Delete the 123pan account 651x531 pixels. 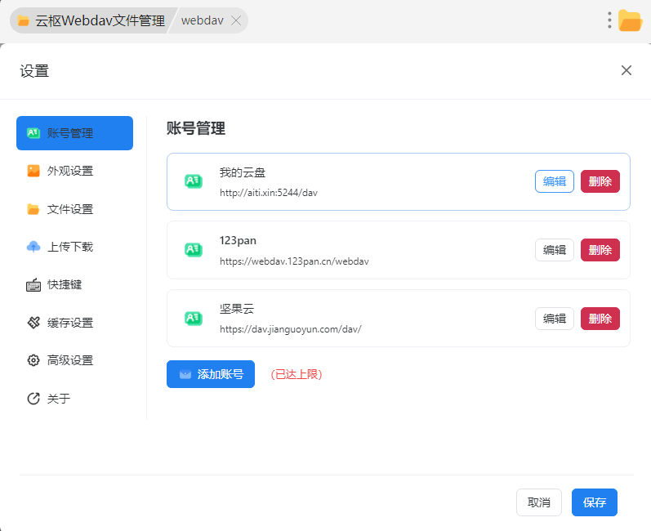(x=600, y=250)
